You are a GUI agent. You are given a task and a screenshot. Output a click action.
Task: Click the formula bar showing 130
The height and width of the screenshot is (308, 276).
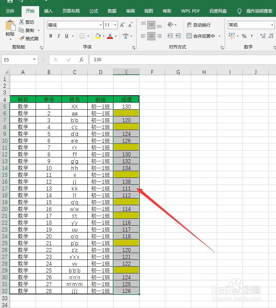coord(183,60)
